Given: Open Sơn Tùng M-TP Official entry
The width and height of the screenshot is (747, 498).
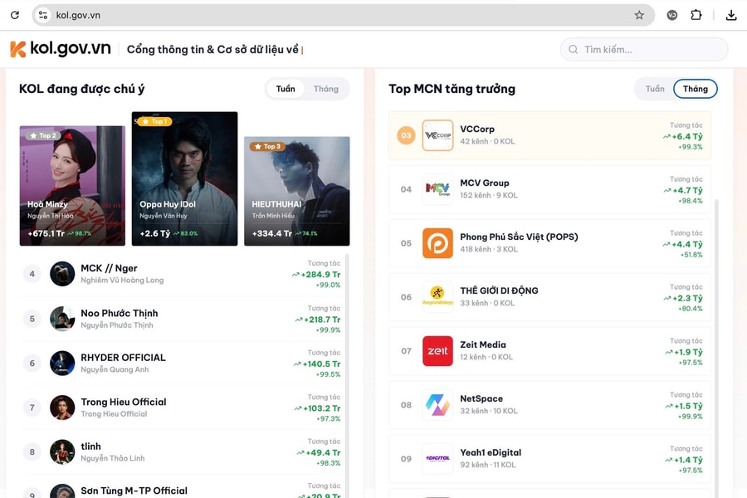Looking at the screenshot, I should (x=134, y=491).
